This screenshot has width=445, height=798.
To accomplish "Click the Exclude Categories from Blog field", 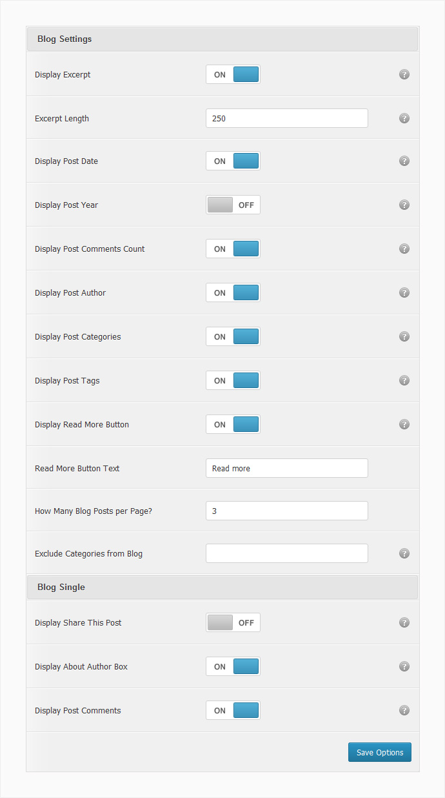I will (x=287, y=553).
